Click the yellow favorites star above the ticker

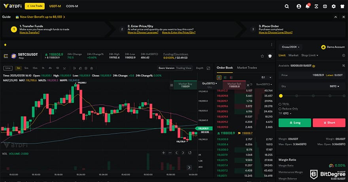[x=5, y=45]
